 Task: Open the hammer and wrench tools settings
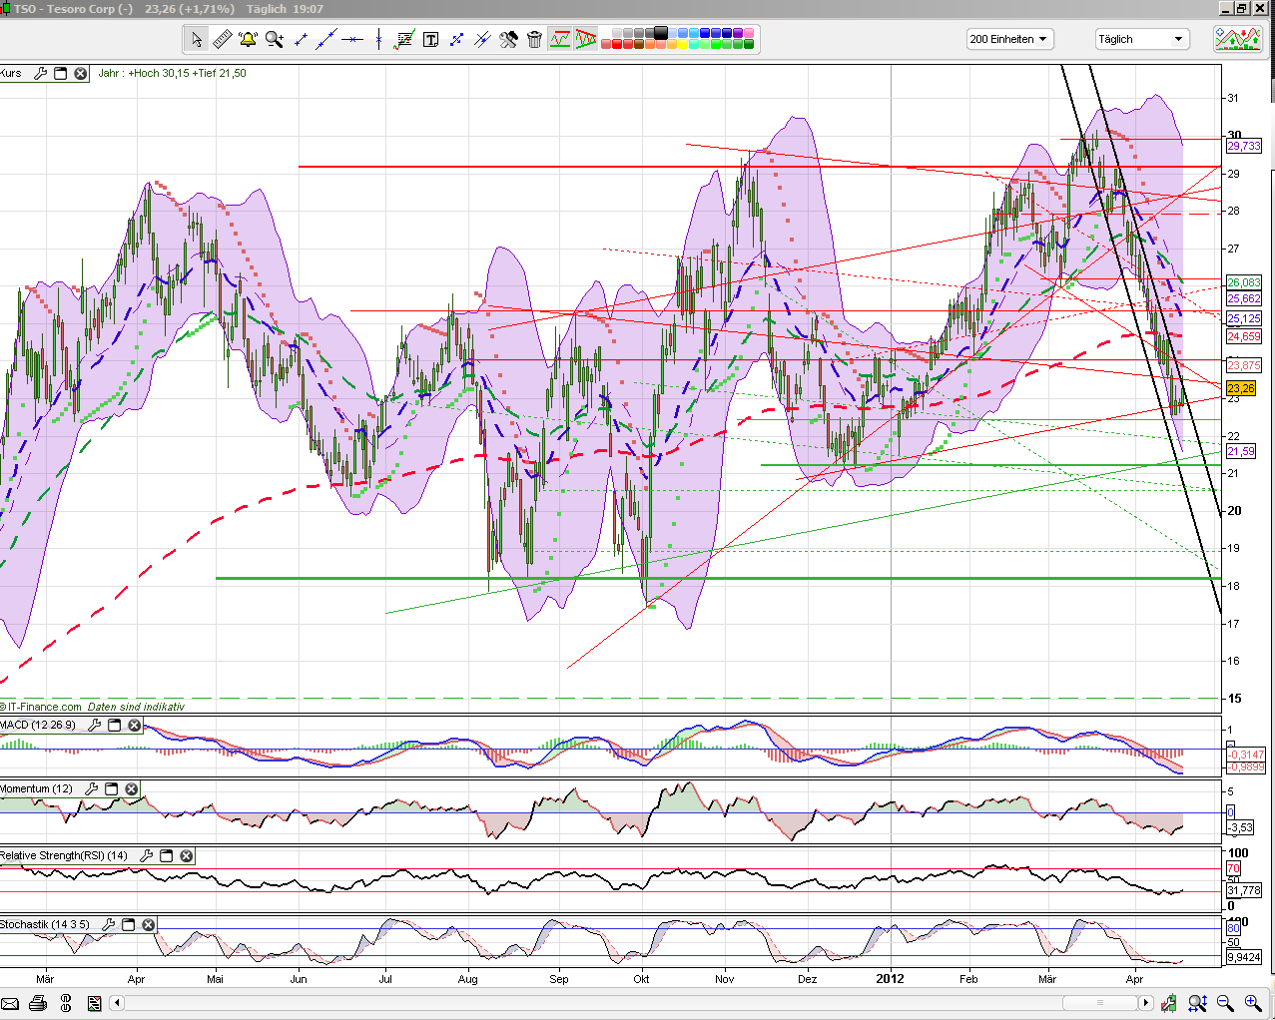point(508,40)
